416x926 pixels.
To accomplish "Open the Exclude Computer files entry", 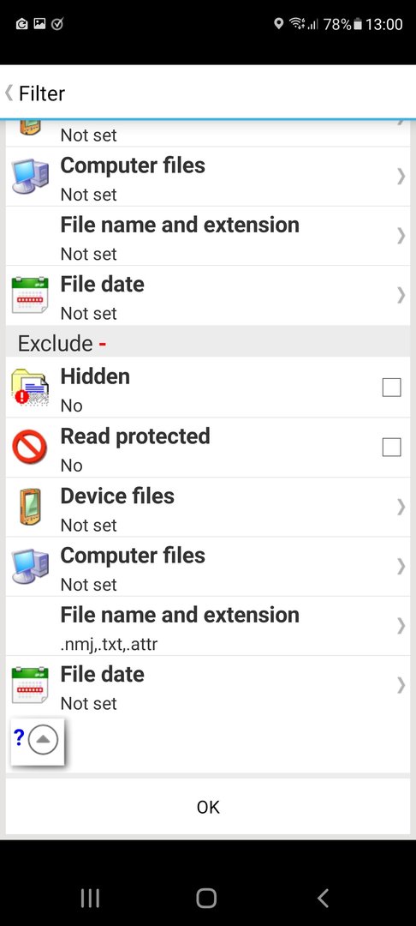I will pyautogui.click(x=208, y=567).
